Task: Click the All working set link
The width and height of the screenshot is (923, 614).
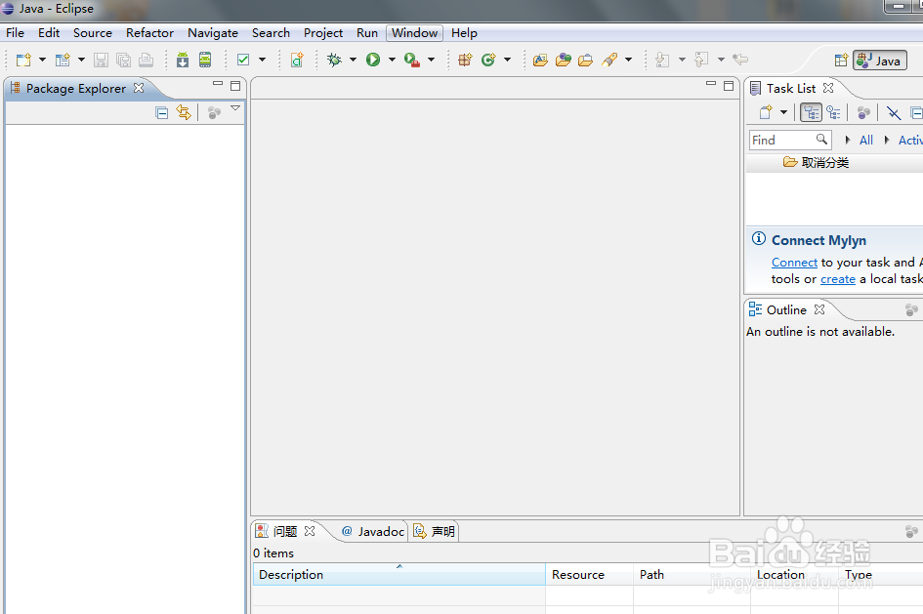Action: tap(866, 140)
